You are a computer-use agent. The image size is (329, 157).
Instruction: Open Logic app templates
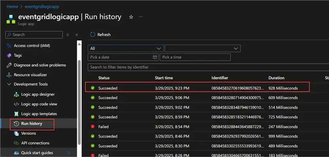pyautogui.click(x=39, y=114)
